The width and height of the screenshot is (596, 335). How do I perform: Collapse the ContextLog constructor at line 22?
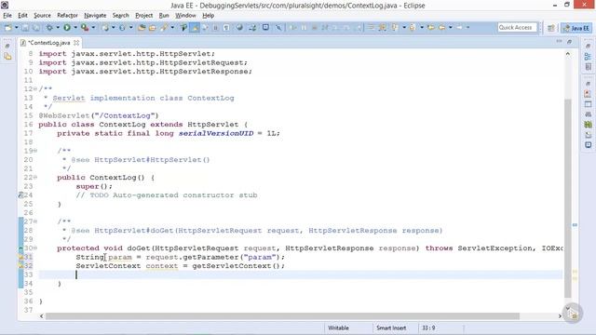click(x=35, y=178)
